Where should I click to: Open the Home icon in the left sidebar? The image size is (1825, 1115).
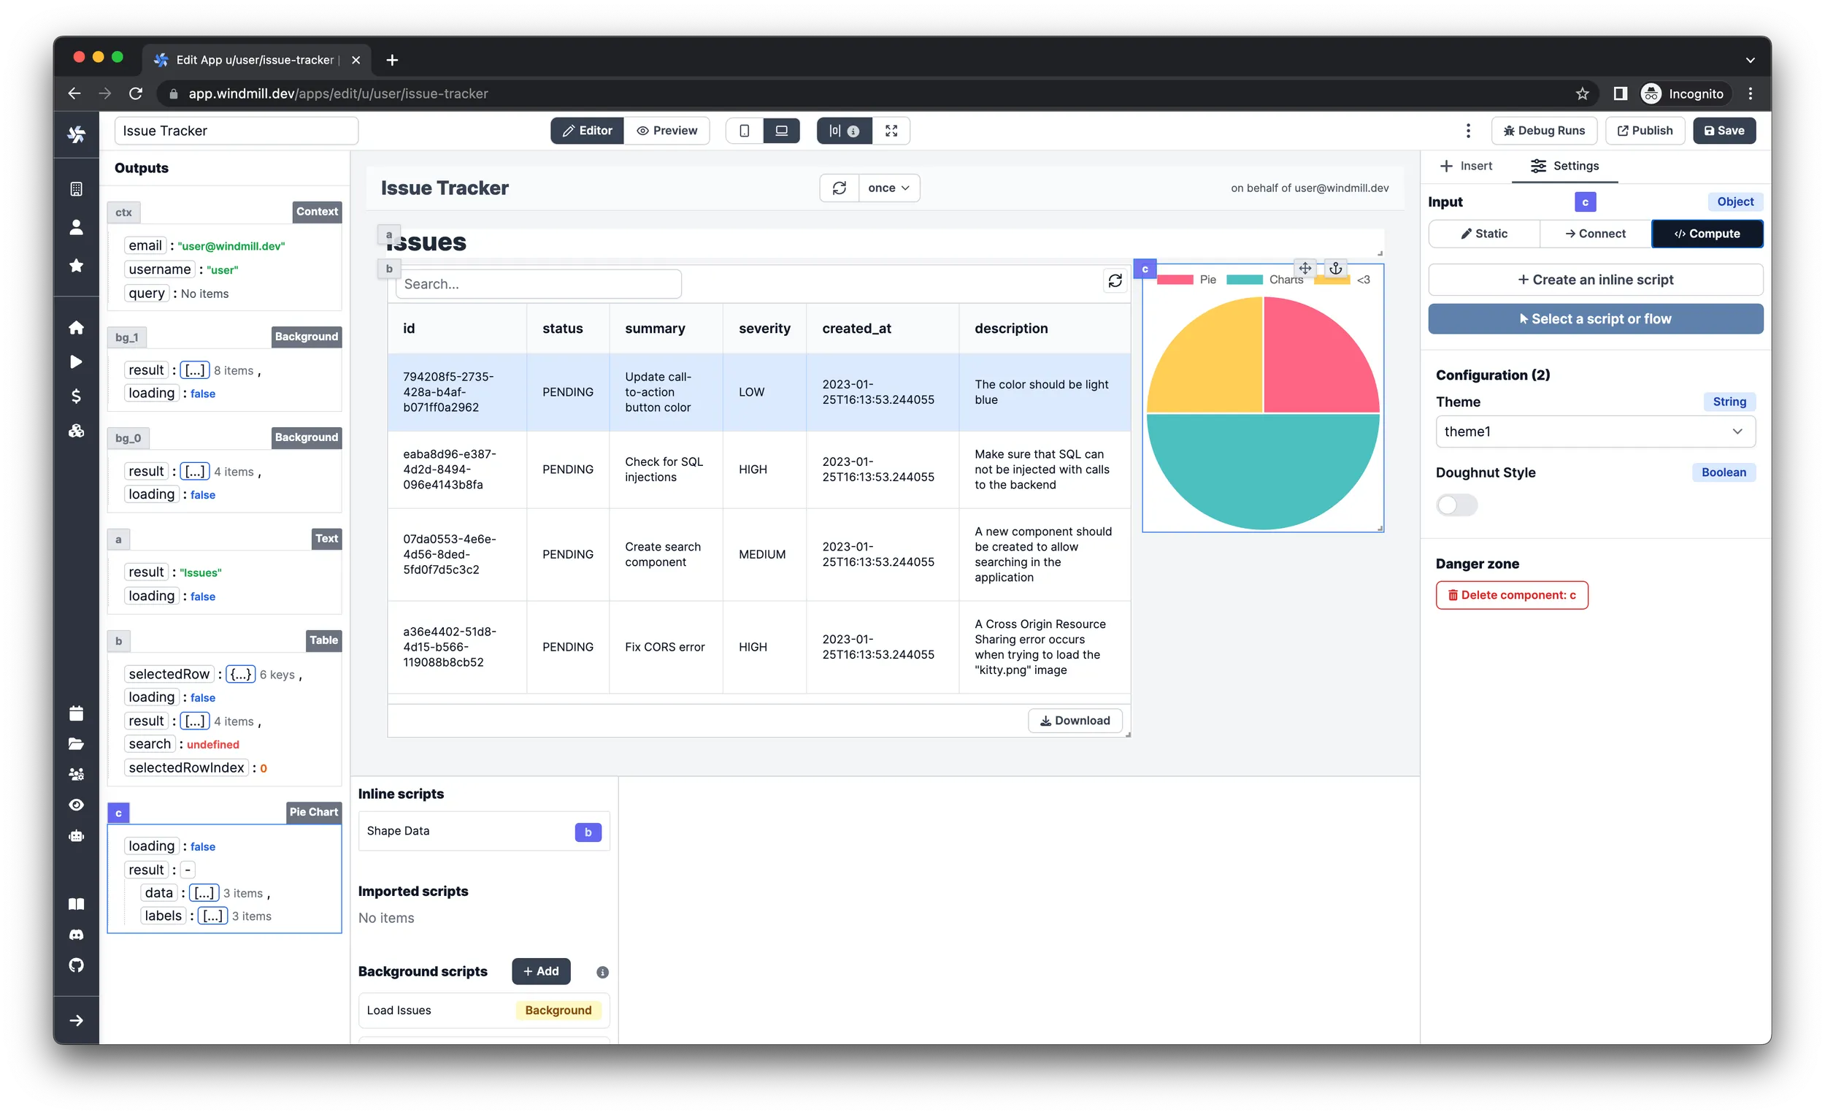pyautogui.click(x=77, y=327)
